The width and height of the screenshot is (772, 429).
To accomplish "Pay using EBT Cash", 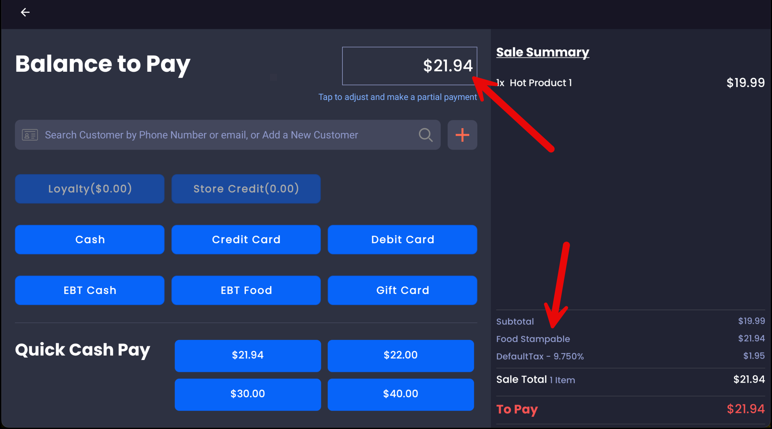I will [x=90, y=290].
